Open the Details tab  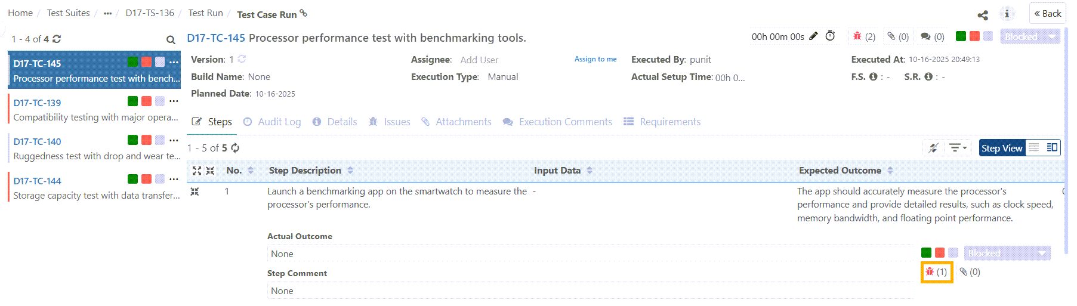[x=335, y=122]
